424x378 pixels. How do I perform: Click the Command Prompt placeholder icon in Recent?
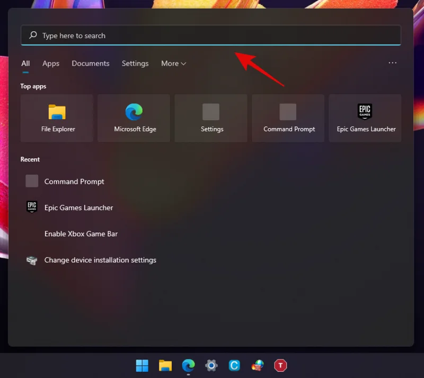tap(32, 181)
